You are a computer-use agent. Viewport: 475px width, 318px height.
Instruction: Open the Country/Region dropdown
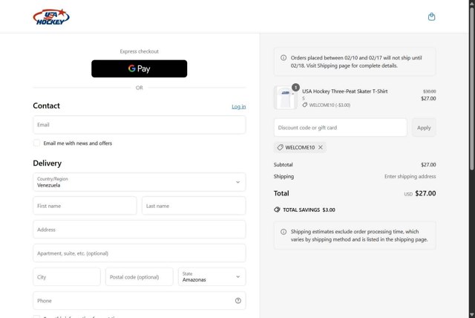[140, 182]
